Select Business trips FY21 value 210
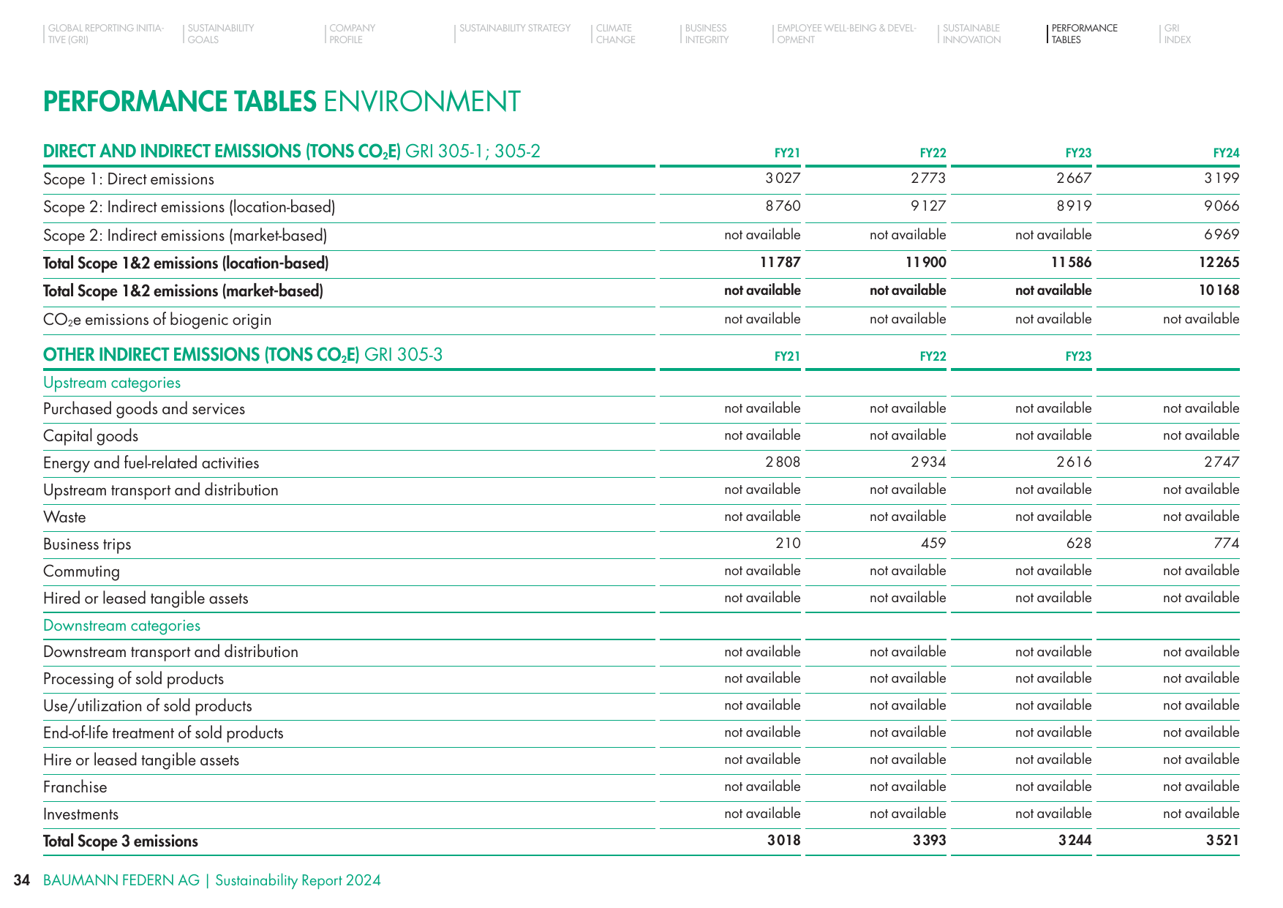The width and height of the screenshot is (1283, 908). coord(788,544)
